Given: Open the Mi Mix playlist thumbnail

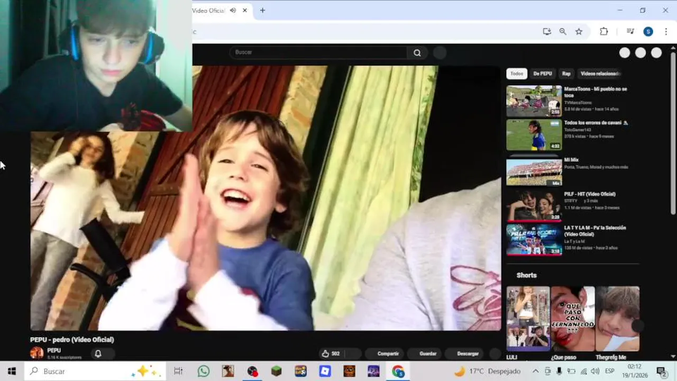Looking at the screenshot, I should (534, 171).
